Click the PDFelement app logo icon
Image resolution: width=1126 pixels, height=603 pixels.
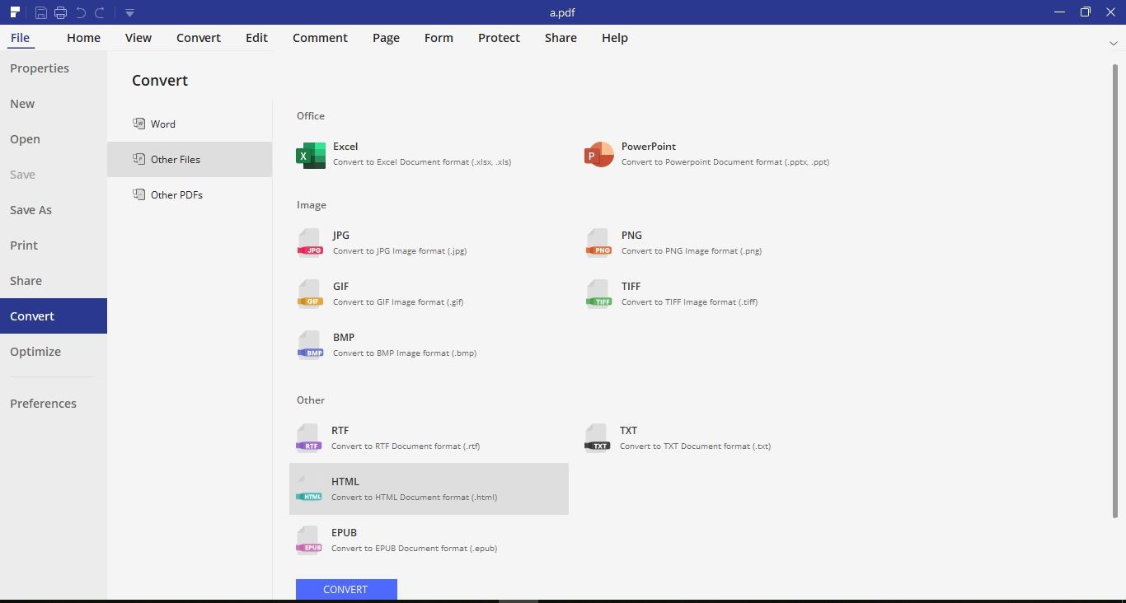15,12
